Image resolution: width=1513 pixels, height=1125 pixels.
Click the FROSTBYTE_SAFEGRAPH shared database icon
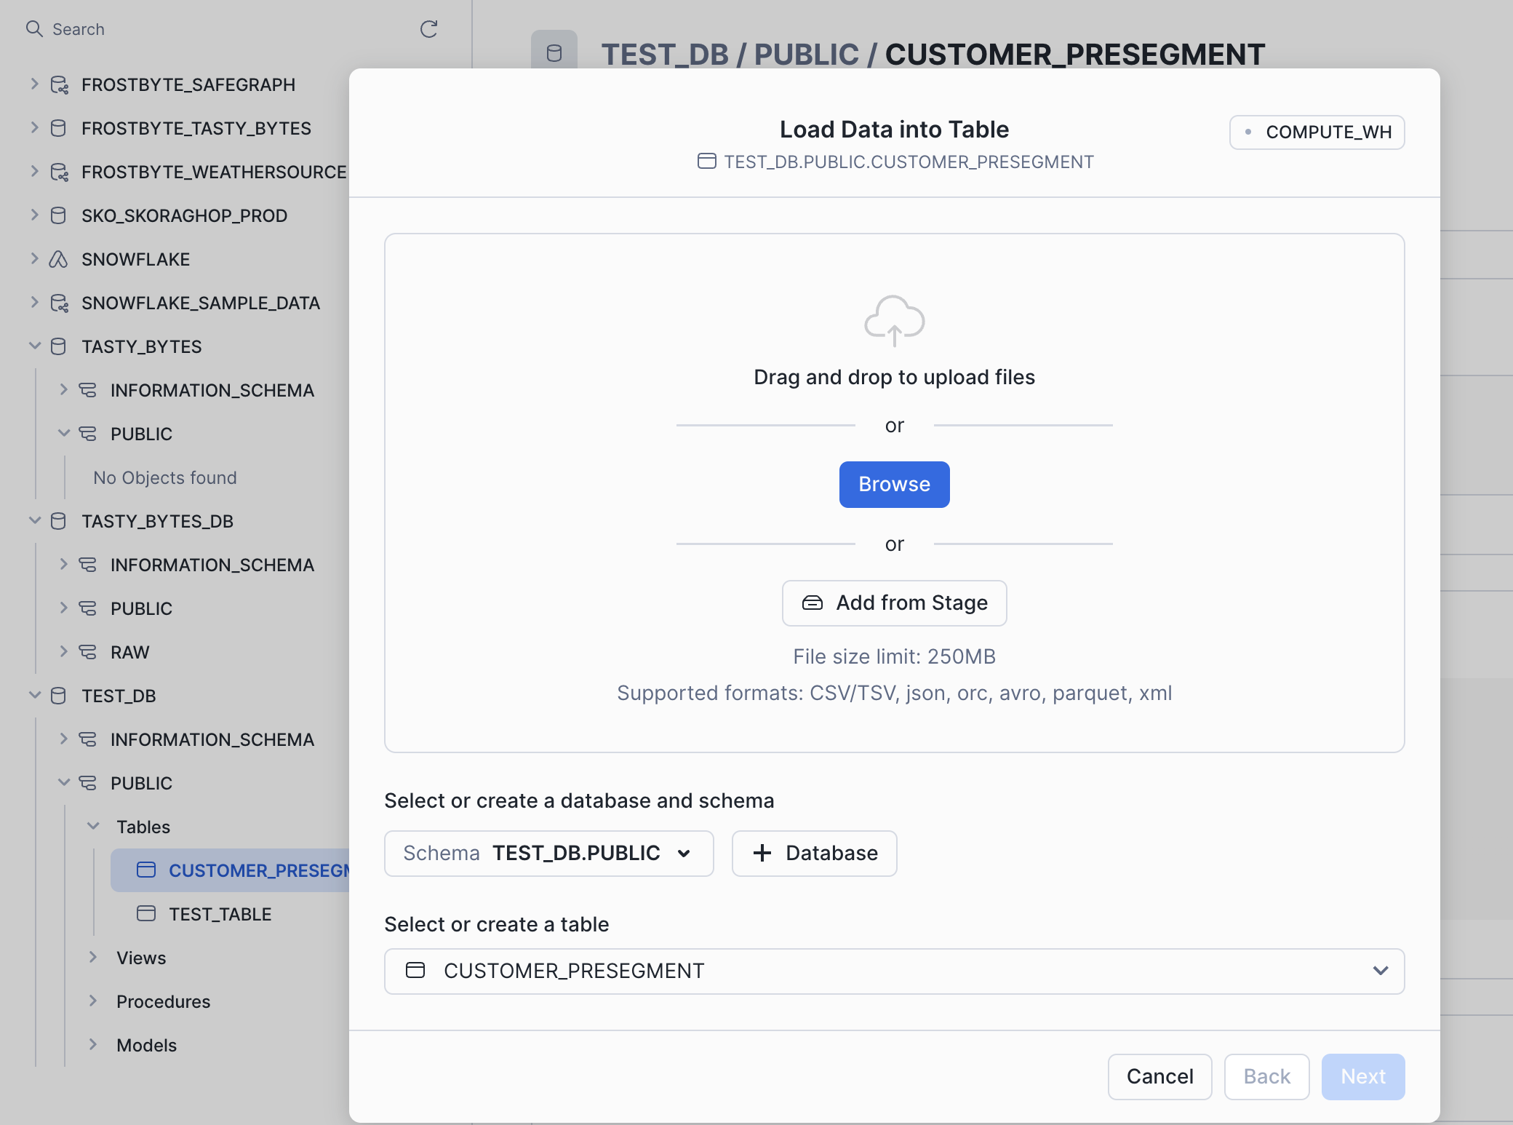tap(59, 85)
